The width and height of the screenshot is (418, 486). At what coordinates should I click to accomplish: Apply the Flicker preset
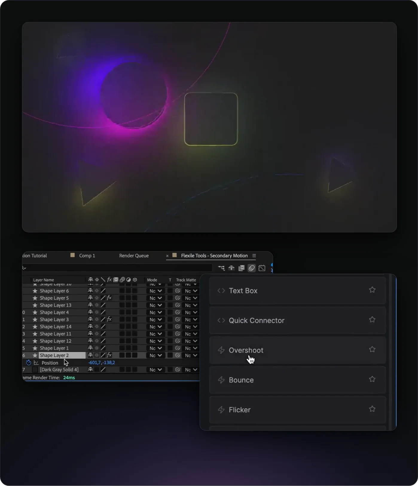[x=298, y=410]
